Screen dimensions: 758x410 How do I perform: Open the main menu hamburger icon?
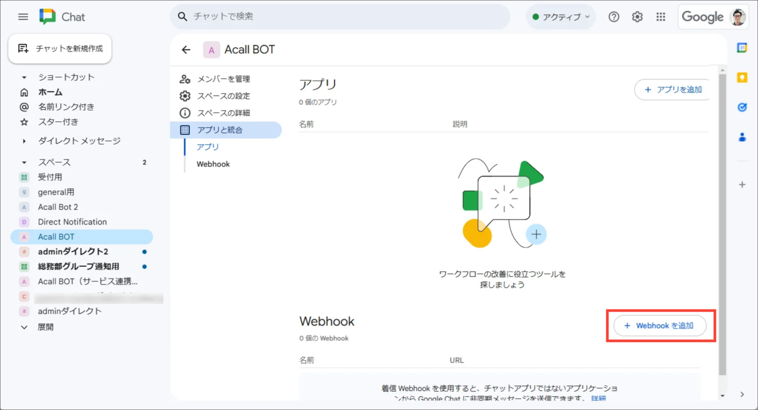[x=23, y=17]
